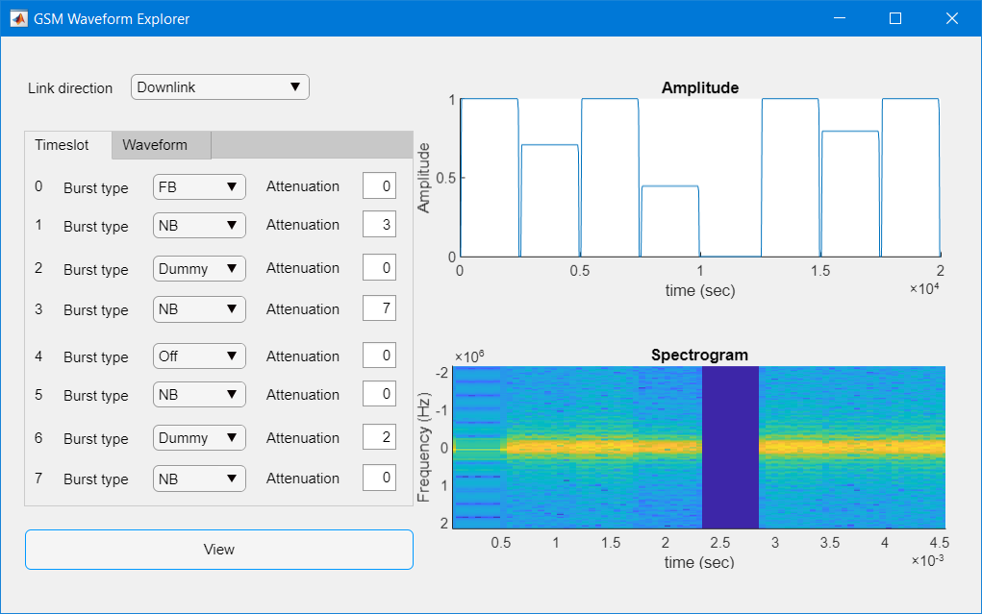Open timeslot 1 burst type dropdown

199,225
